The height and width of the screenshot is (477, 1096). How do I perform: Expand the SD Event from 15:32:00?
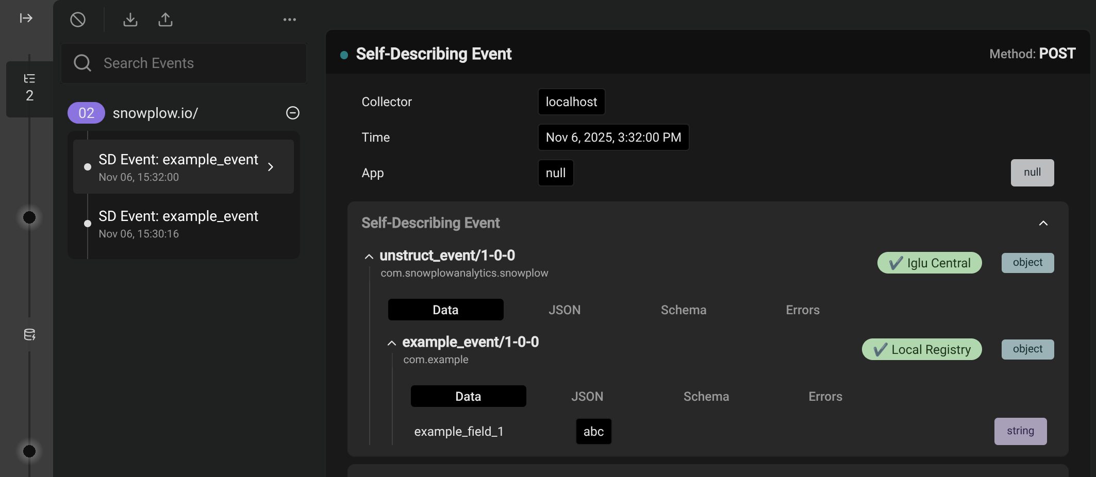pos(270,167)
